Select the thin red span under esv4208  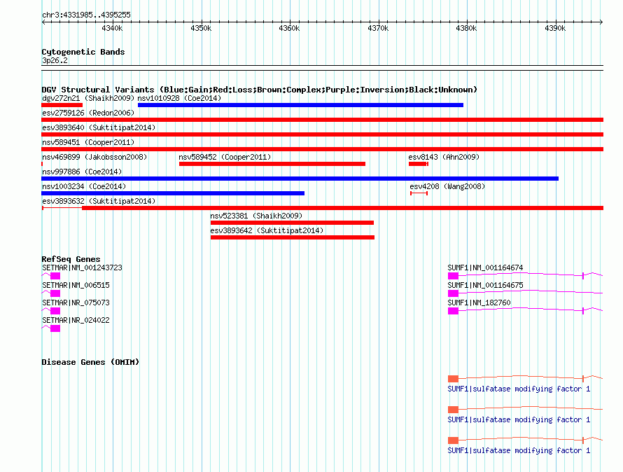point(419,193)
